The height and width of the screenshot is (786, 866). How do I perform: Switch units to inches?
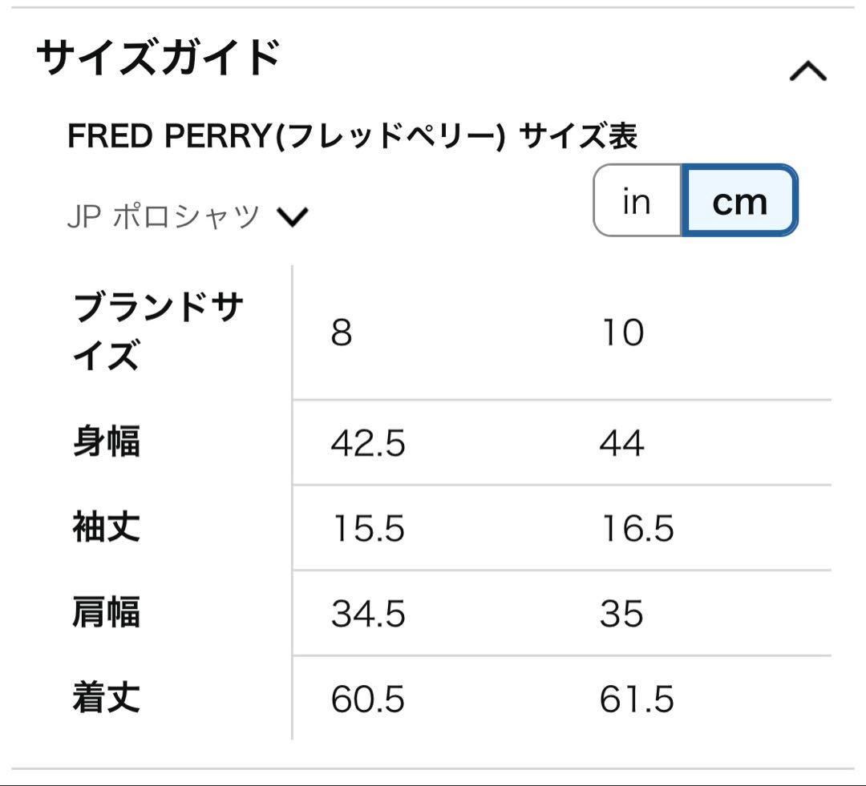click(637, 201)
